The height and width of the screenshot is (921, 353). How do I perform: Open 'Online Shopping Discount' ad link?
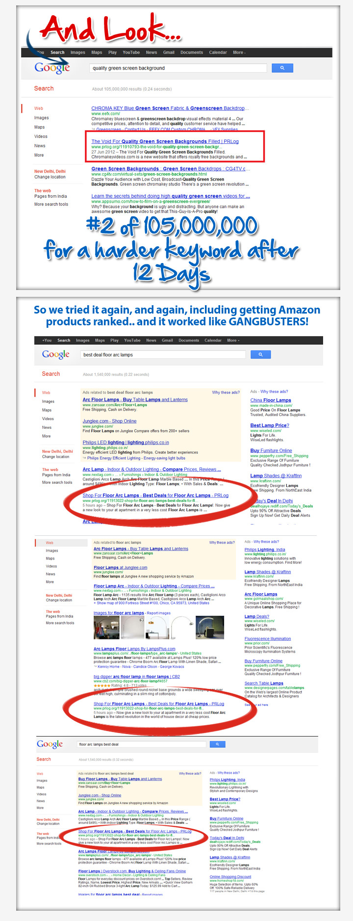(x=230, y=876)
